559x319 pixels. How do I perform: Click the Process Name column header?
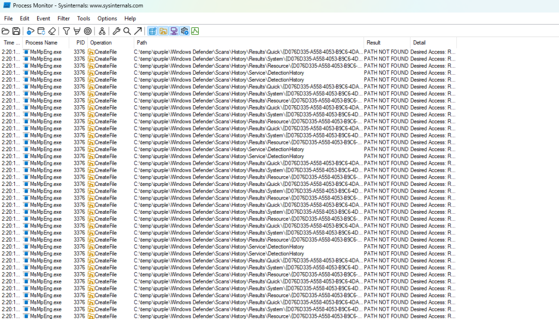(41, 43)
